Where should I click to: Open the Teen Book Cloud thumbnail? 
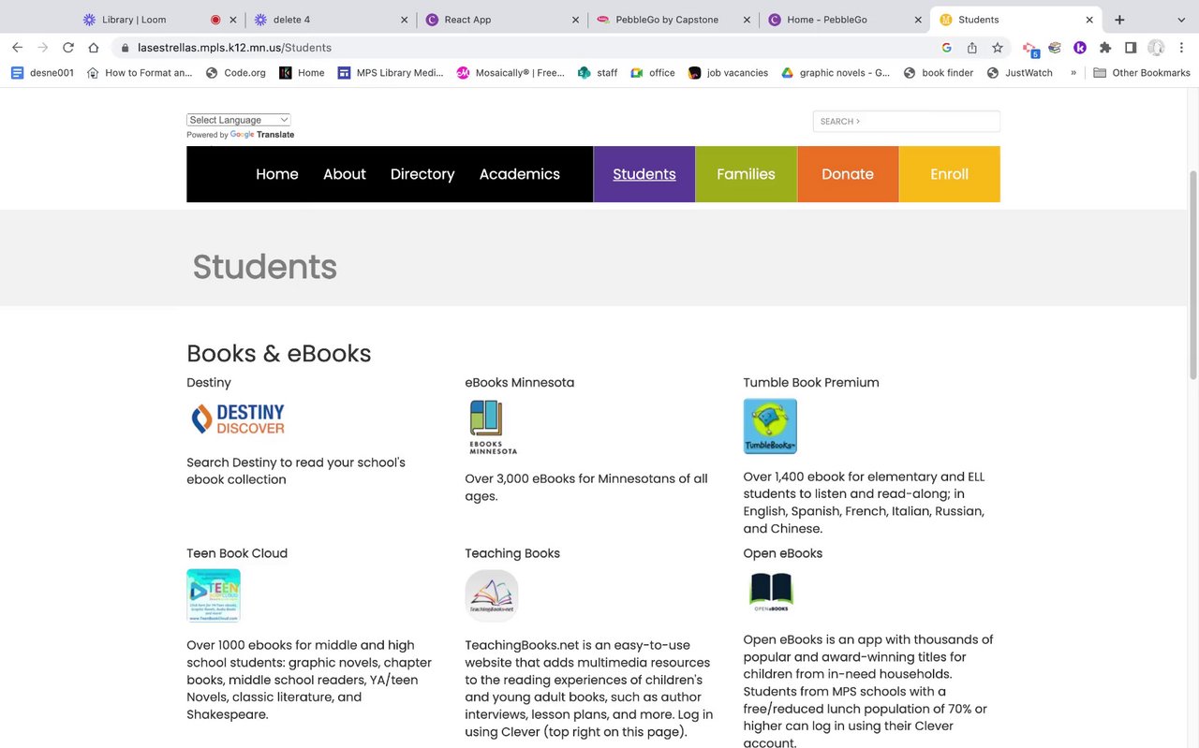point(214,595)
